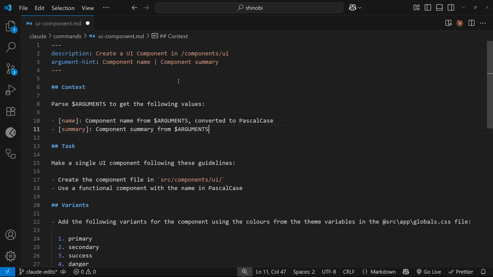Open the overflow menu ellipsis in menu bar

click(106, 8)
